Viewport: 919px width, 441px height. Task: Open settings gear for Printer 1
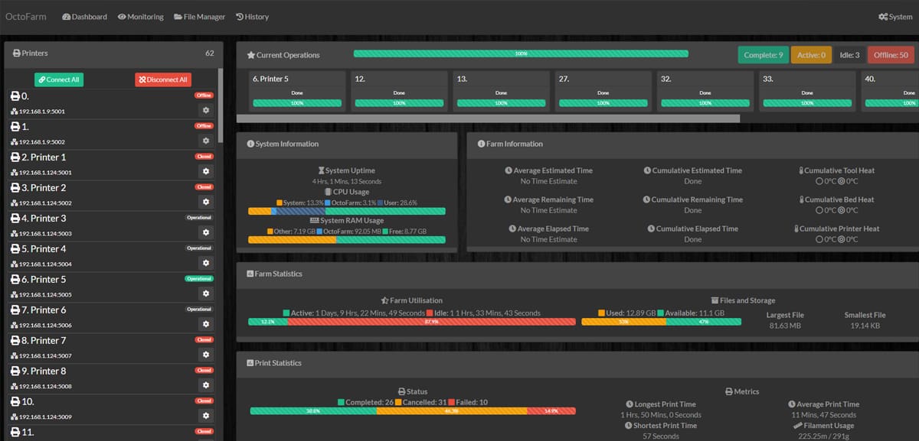[x=205, y=171]
